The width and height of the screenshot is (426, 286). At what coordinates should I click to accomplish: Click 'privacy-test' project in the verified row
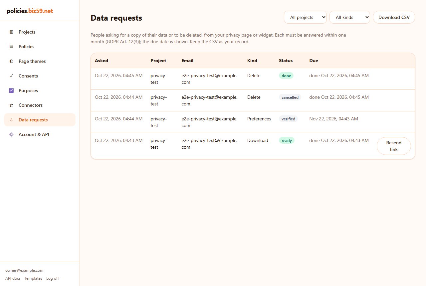click(159, 122)
